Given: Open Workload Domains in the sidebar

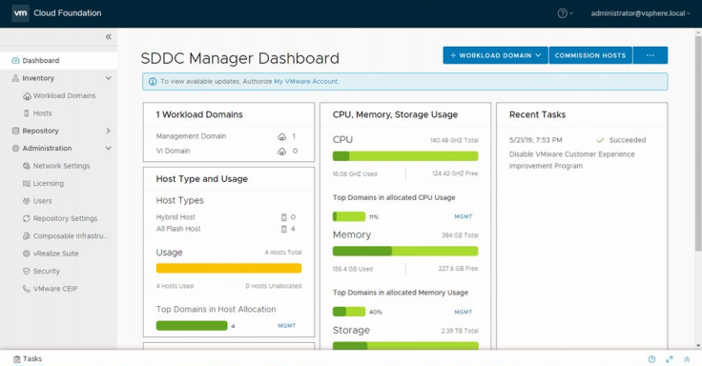Looking at the screenshot, I should coord(65,95).
